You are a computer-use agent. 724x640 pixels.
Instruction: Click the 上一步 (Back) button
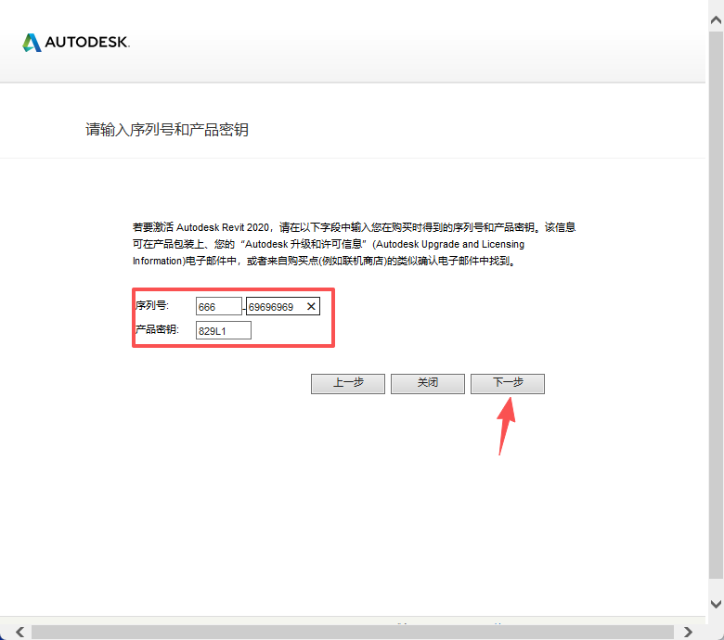pyautogui.click(x=348, y=383)
